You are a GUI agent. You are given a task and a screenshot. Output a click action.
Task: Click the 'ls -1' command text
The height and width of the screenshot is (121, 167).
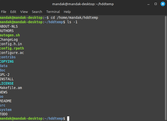[x=72, y=22]
